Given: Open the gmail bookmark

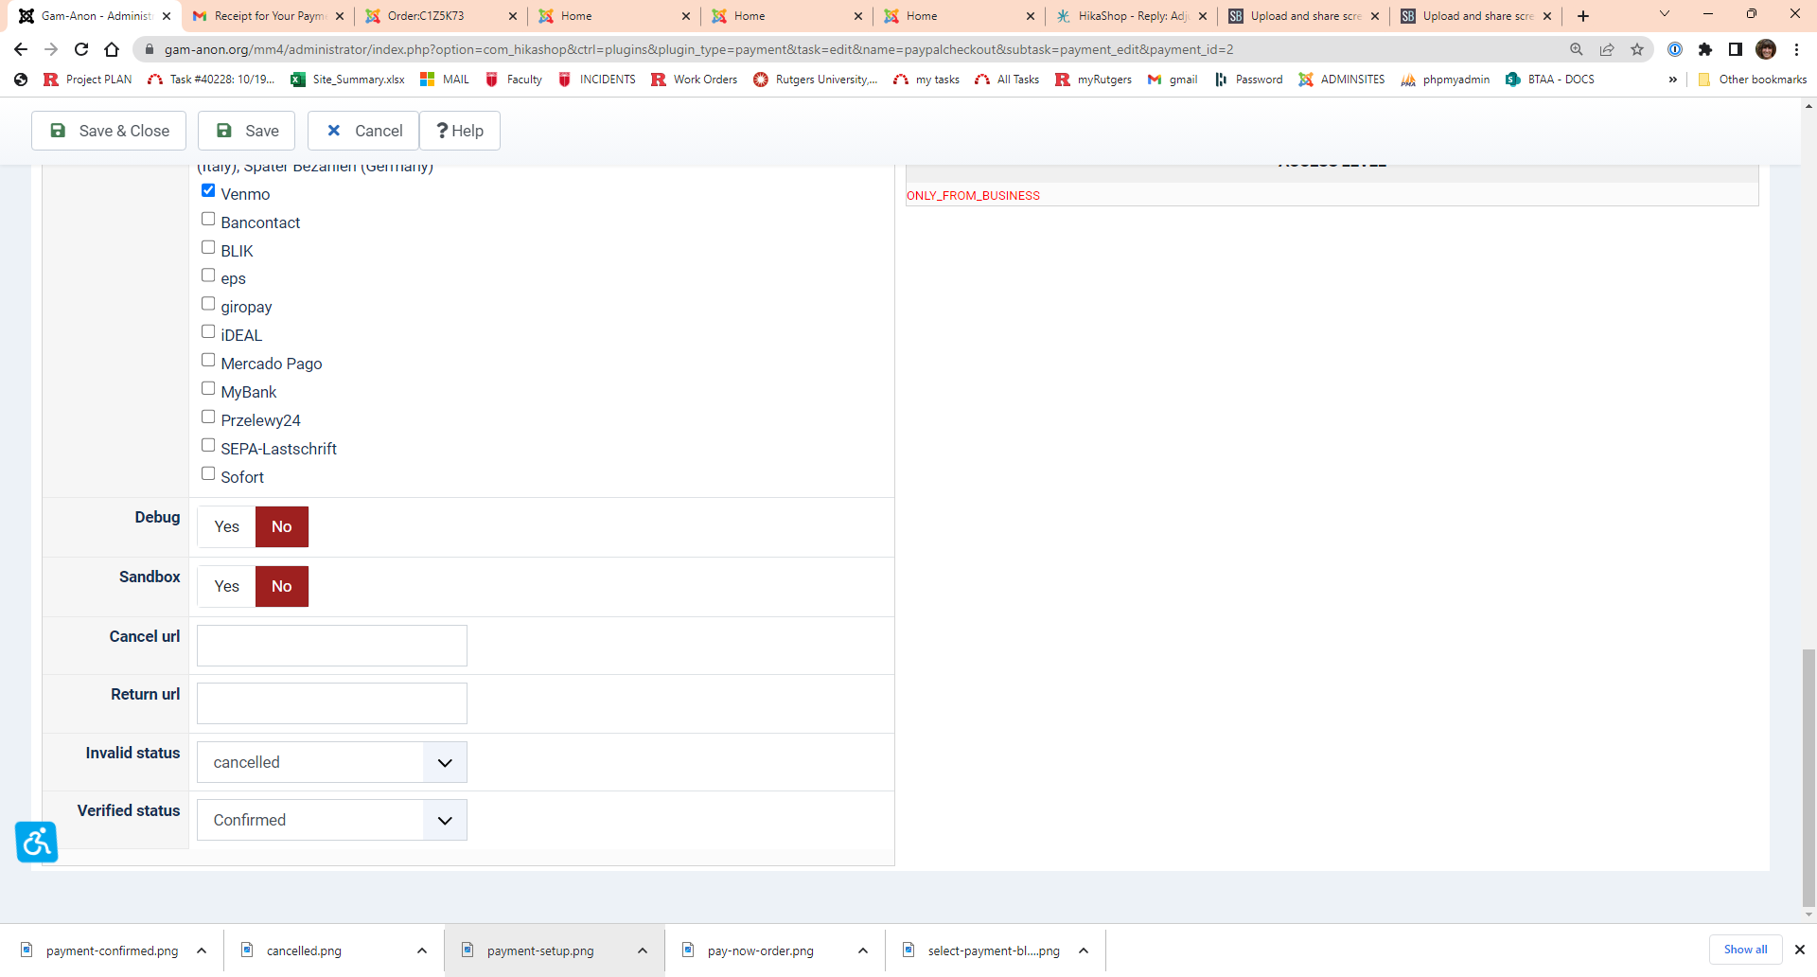Looking at the screenshot, I should pyautogui.click(x=1173, y=80).
